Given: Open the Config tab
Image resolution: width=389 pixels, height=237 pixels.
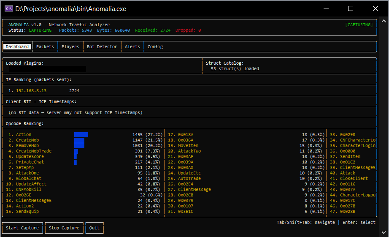Looking at the screenshot, I should click(155, 47).
